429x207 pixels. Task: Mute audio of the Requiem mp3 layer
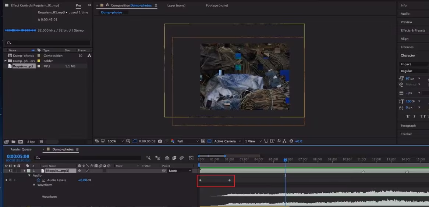click(10, 171)
